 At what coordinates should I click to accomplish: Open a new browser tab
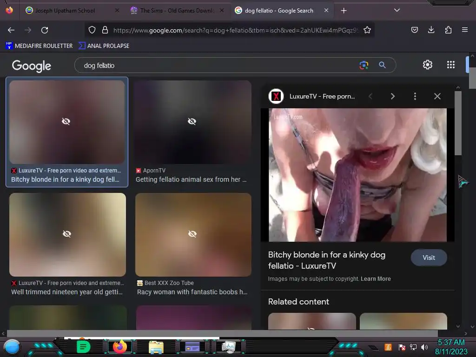point(344,11)
